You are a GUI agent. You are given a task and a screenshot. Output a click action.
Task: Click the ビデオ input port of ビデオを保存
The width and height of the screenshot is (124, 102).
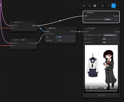point(83,32)
